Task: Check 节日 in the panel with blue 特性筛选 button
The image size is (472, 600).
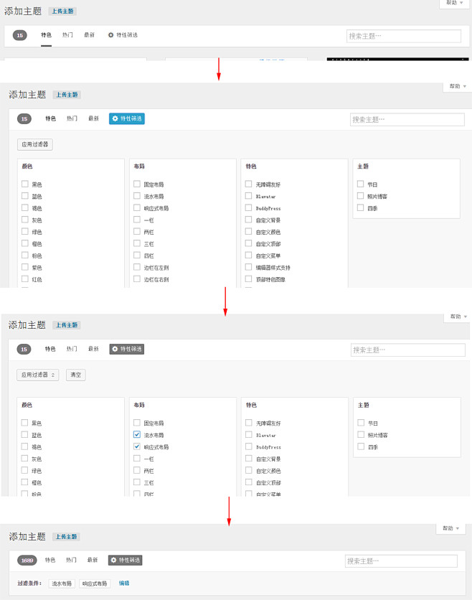Action: pyautogui.click(x=360, y=184)
